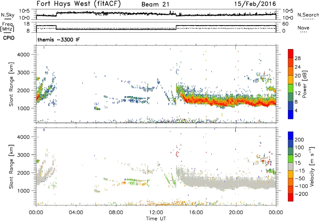
Task: Click the 'Freq. [MHz]' axis label
Action: (7, 27)
